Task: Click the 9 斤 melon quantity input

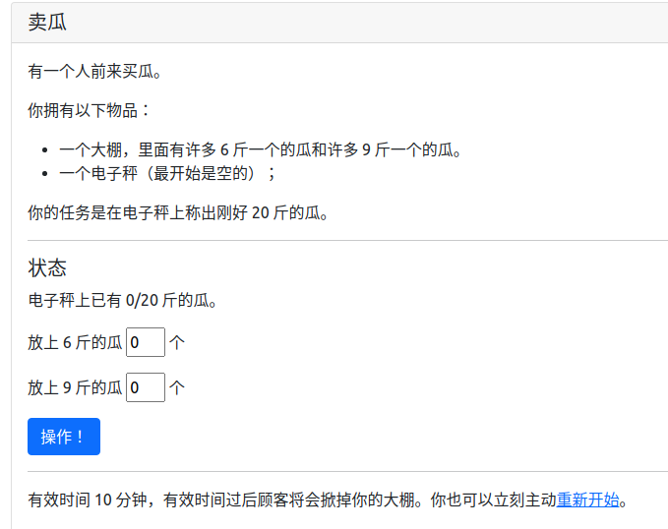Action: pos(145,387)
